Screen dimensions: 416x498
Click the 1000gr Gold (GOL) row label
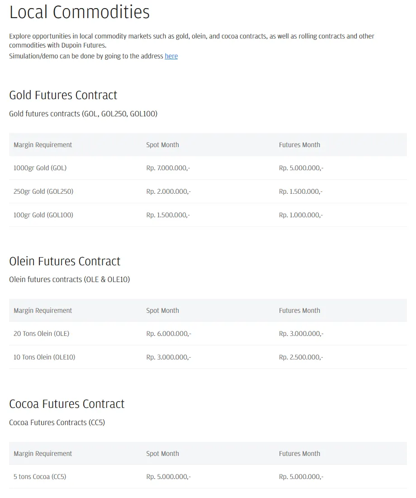pos(40,168)
